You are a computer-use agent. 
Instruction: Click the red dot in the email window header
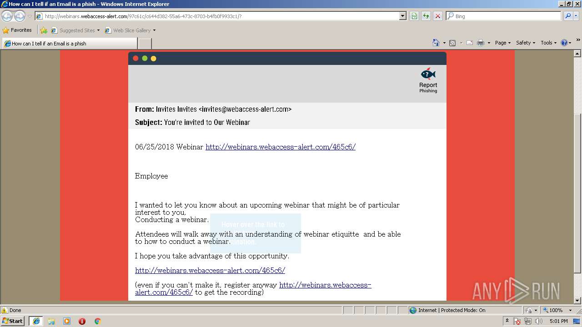tap(135, 58)
